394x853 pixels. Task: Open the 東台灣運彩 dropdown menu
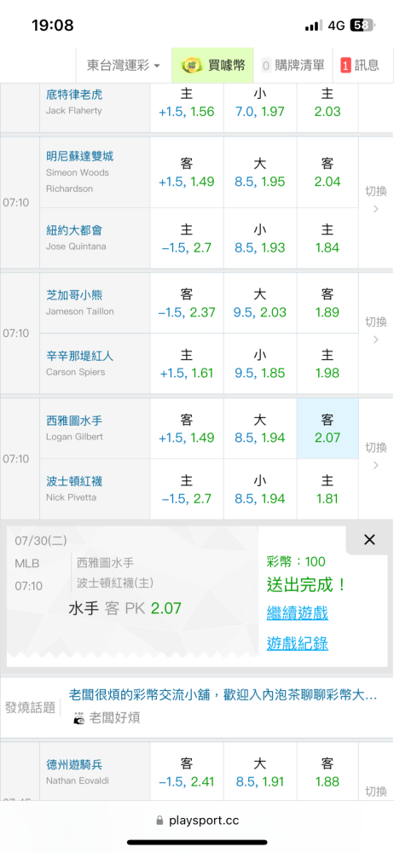pyautogui.click(x=124, y=66)
